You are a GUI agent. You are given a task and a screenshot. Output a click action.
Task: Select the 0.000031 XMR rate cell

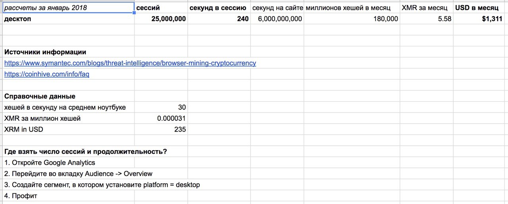161,118
